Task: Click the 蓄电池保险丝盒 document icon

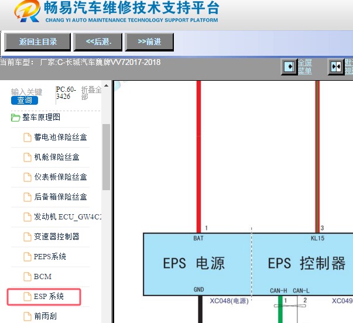Action: (x=28, y=138)
